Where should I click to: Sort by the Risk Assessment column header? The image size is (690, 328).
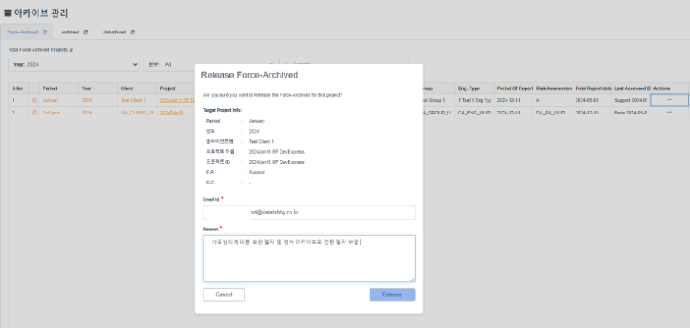(552, 88)
